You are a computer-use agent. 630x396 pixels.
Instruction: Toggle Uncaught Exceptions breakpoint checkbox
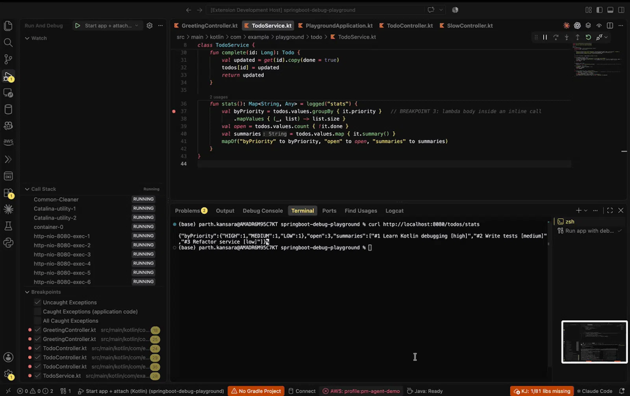coord(37,302)
